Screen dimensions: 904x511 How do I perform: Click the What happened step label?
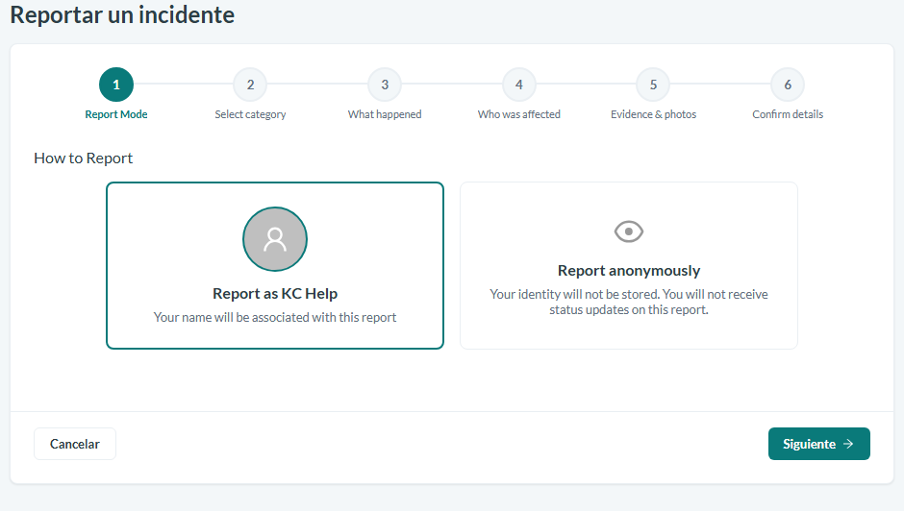pos(385,114)
